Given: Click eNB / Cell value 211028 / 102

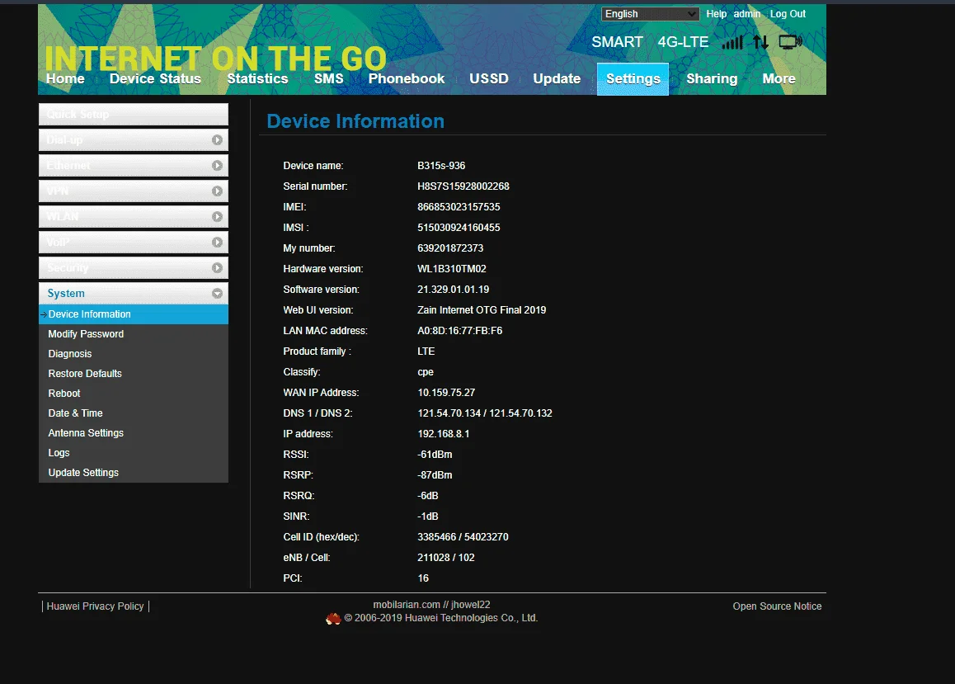Looking at the screenshot, I should [446, 558].
